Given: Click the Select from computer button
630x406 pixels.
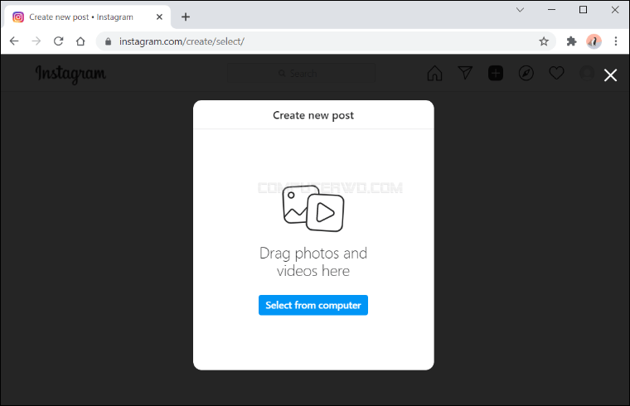Looking at the screenshot, I should coord(313,305).
